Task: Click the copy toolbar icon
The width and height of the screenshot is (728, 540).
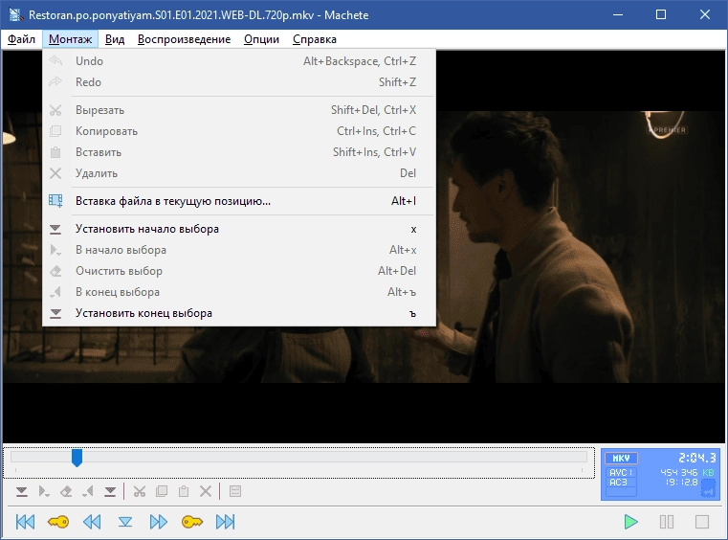Action: coord(162,492)
